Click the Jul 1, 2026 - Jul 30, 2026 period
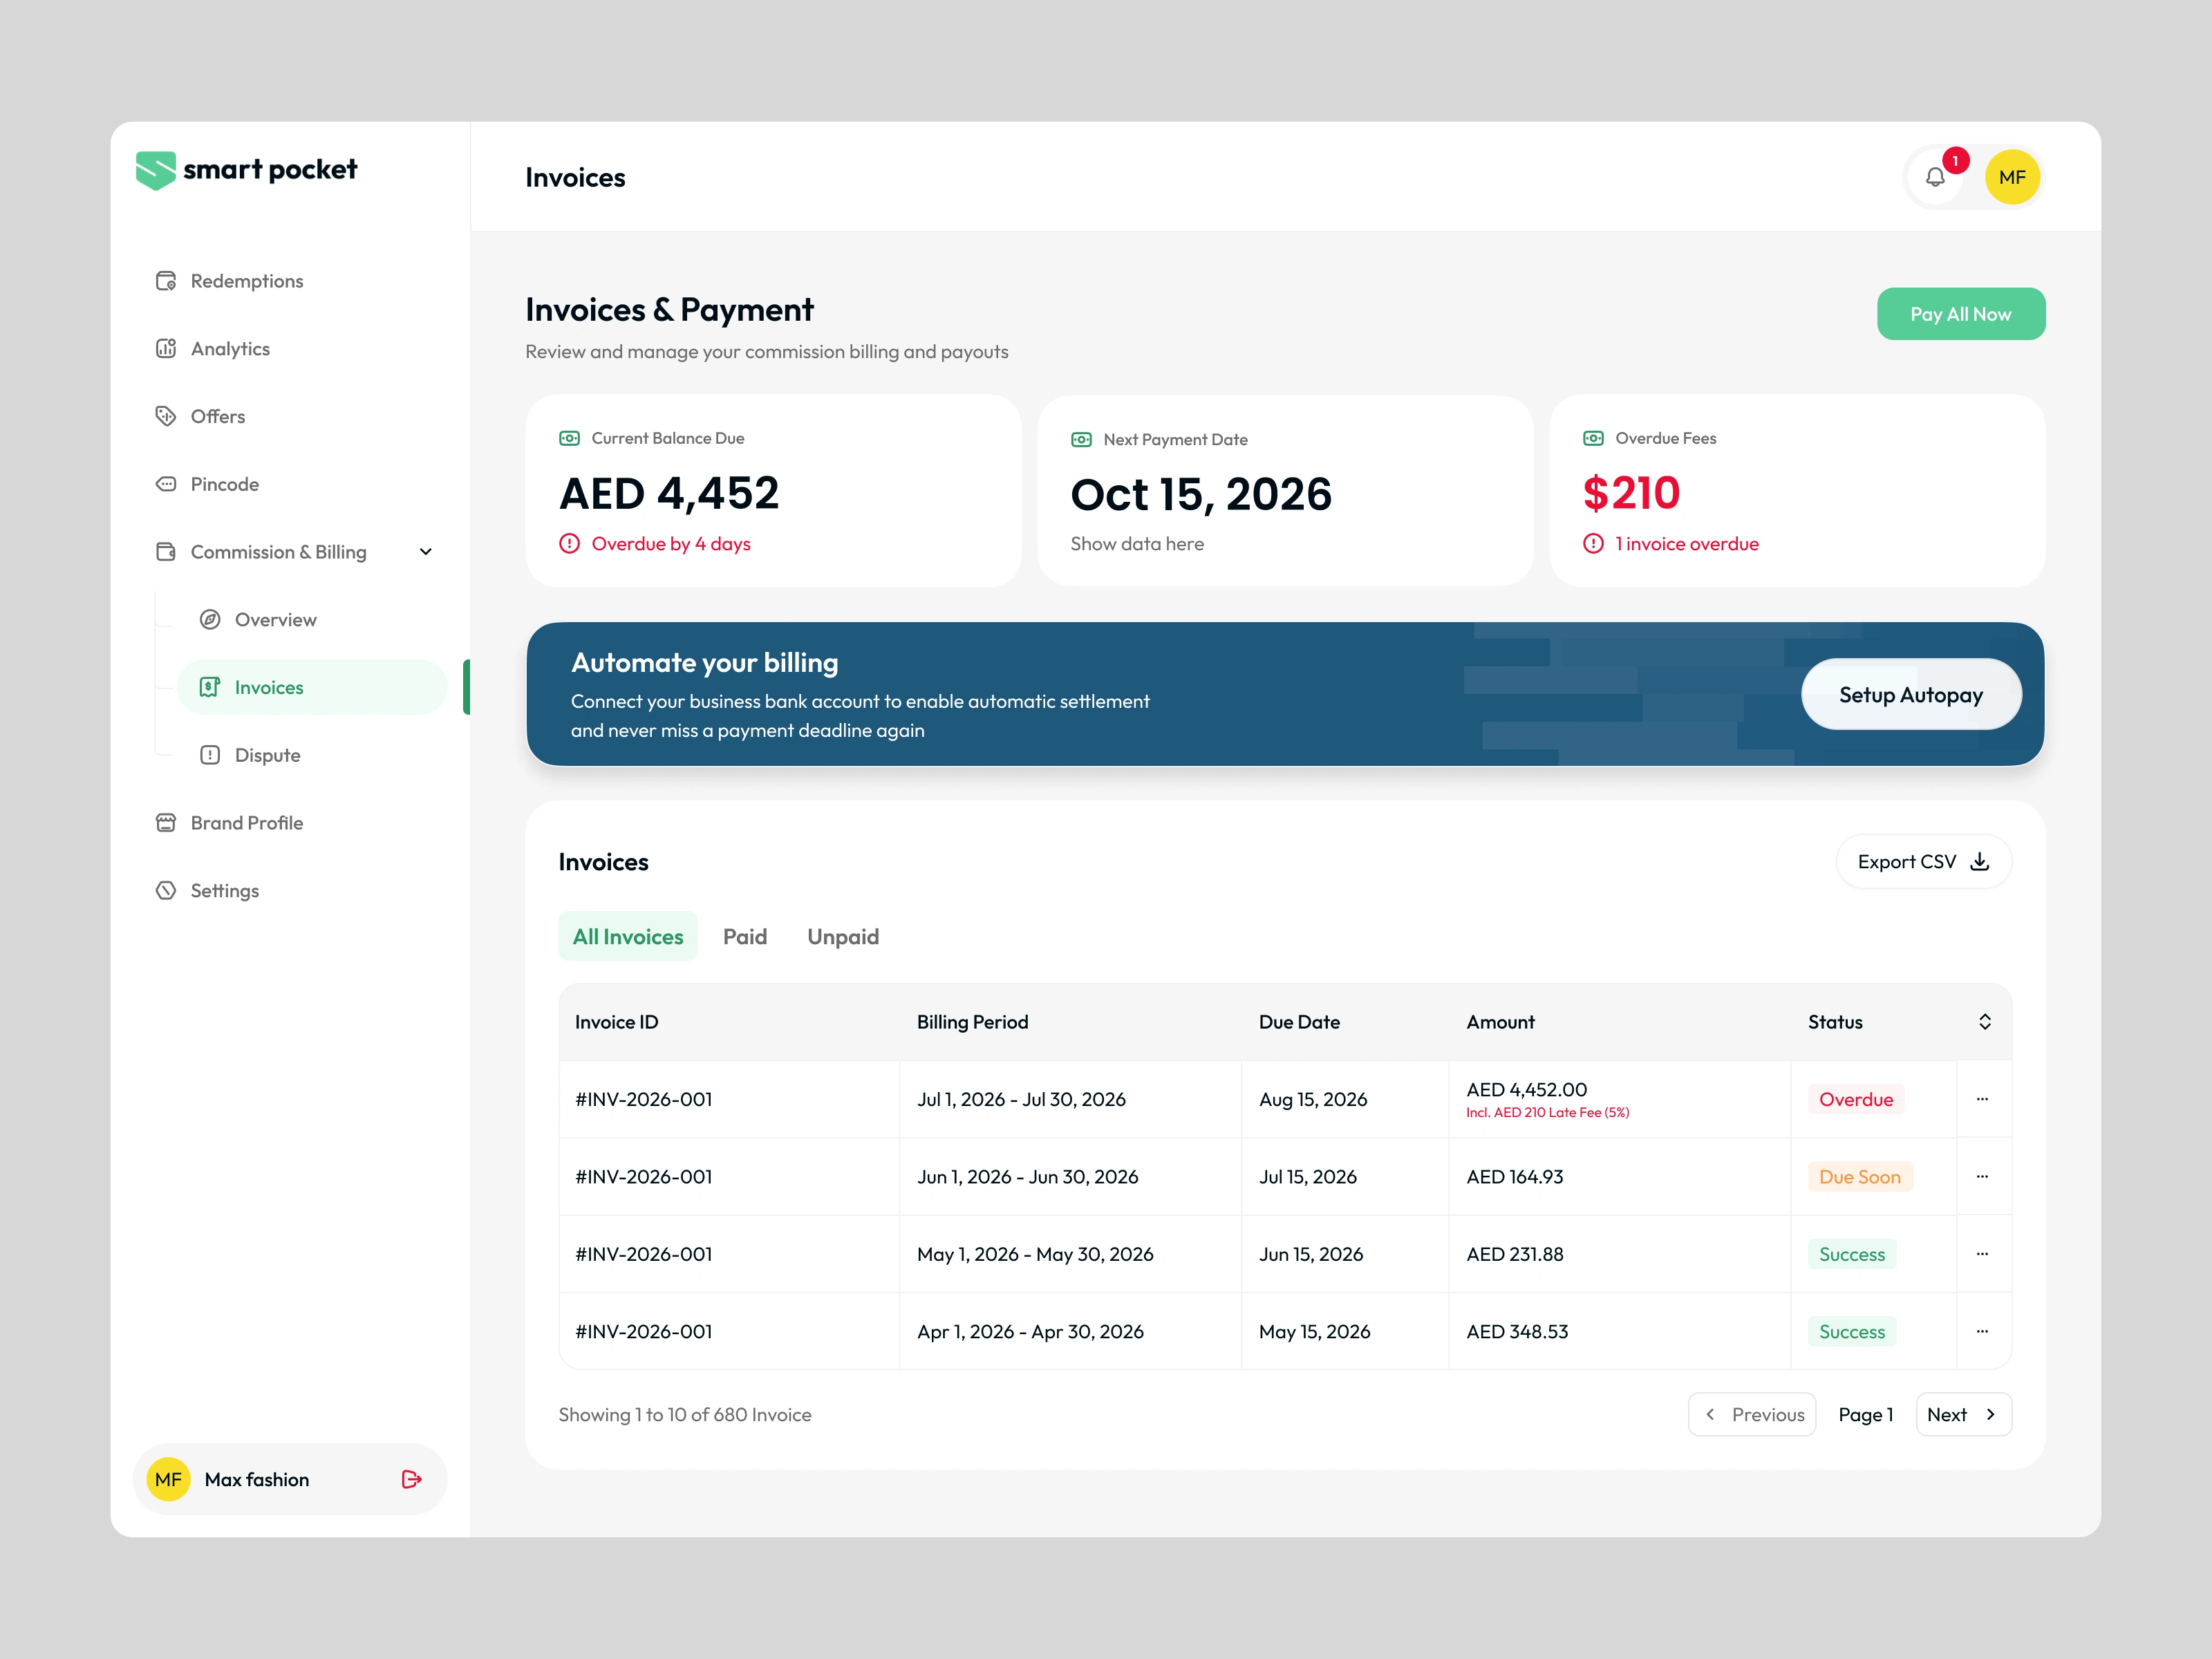Viewport: 2212px width, 1659px height. 1021,1099
